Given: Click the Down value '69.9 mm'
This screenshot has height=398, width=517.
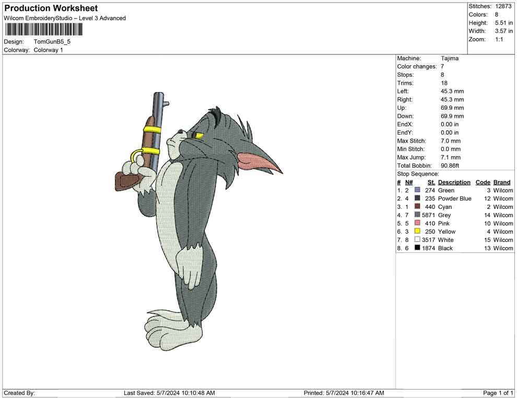Looking at the screenshot, I should click(452, 116).
